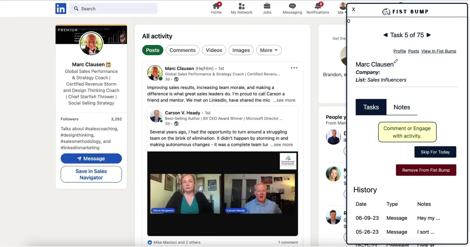This screenshot has width=470, height=247.
Task: Expand the More activity filter dropdown
Action: coord(269,50)
